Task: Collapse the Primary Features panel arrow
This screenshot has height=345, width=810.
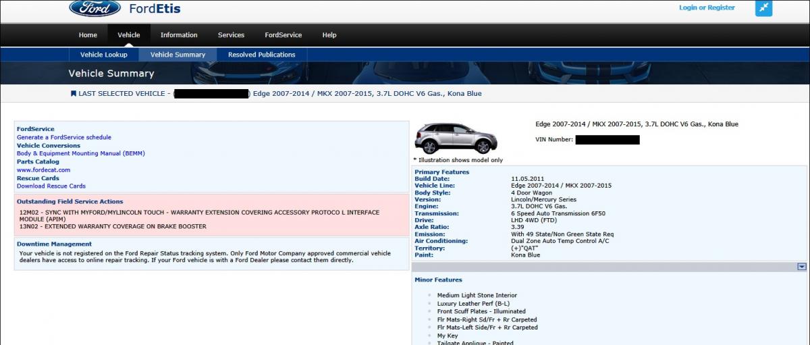Action: point(802,267)
